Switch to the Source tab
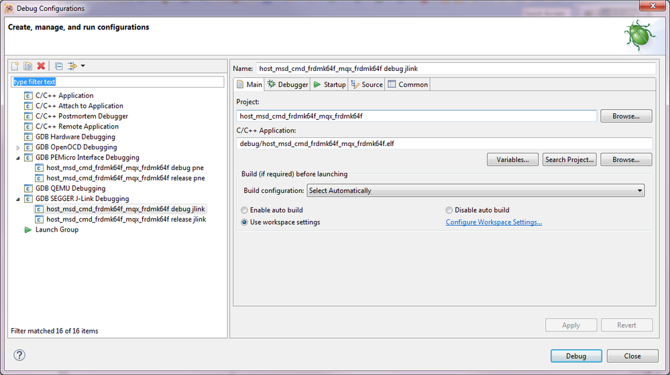 pyautogui.click(x=367, y=84)
